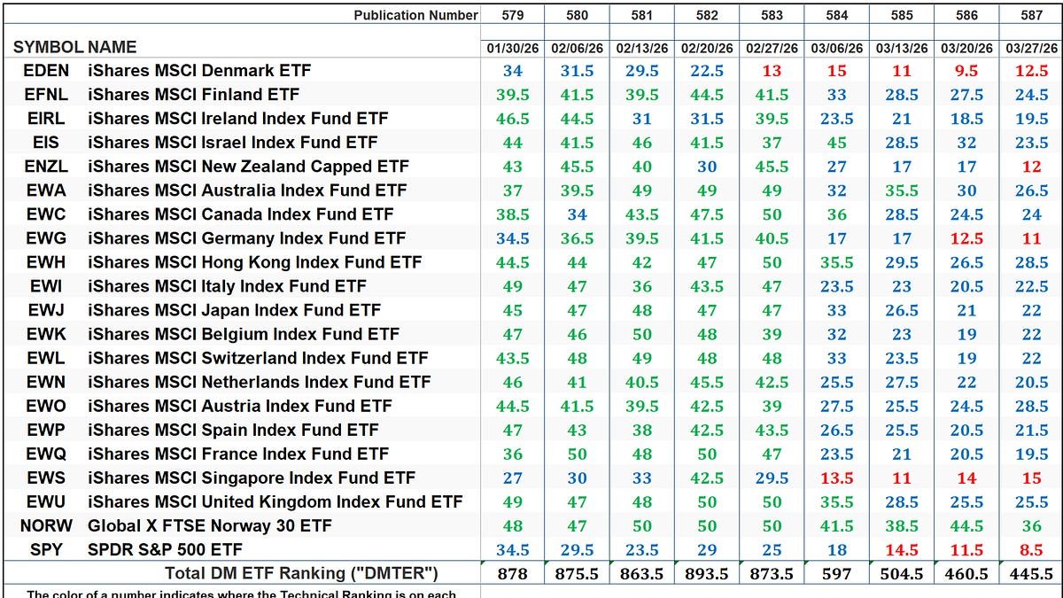Image resolution: width=1063 pixels, height=598 pixels.
Task: Click publication number 587 header cell
Action: click(x=1031, y=15)
